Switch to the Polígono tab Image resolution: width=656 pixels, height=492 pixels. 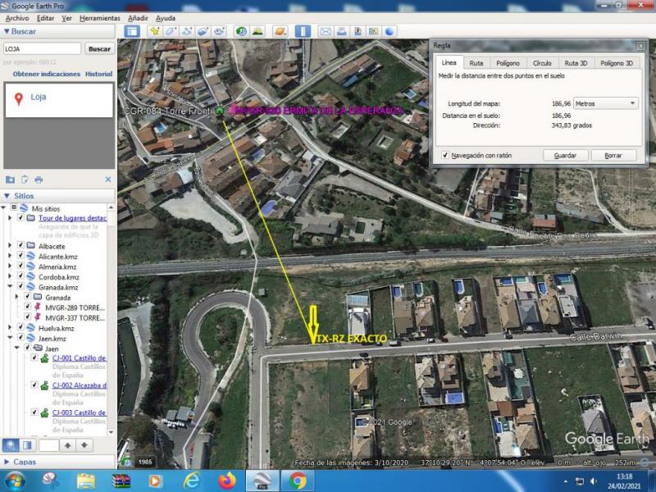pos(508,63)
